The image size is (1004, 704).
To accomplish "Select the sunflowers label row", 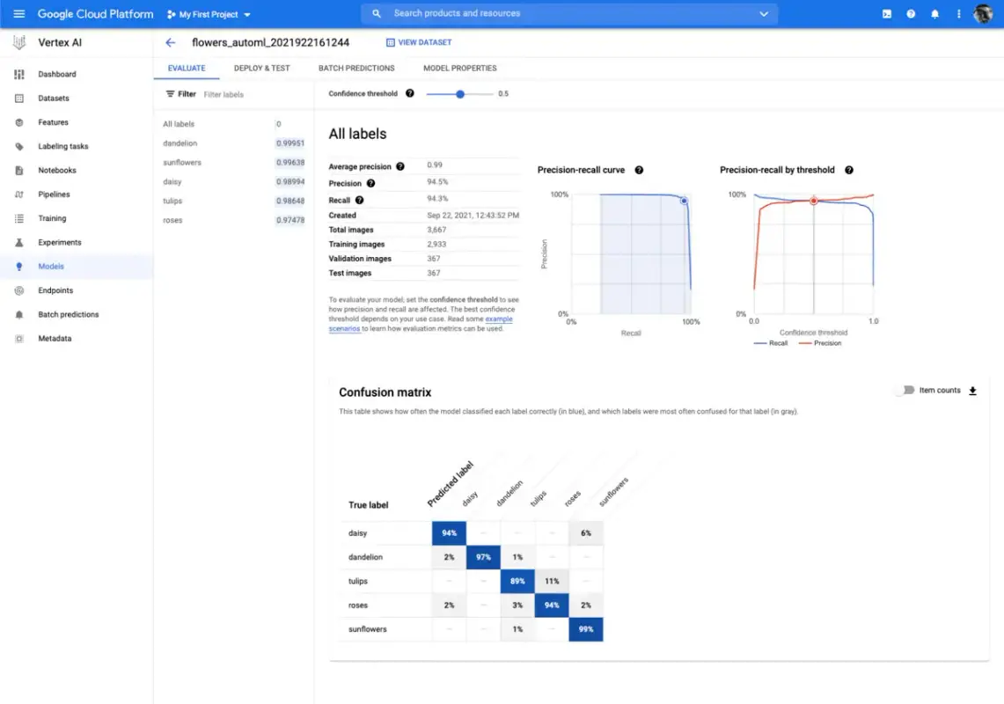I will coord(233,163).
